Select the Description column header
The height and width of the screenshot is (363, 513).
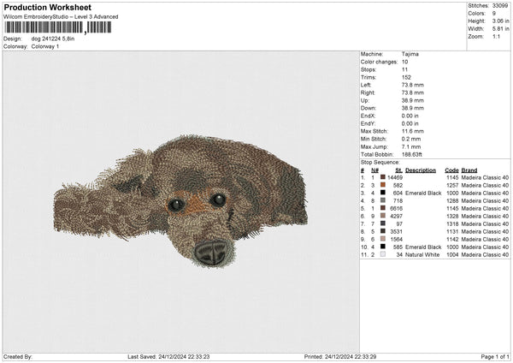pos(420,170)
